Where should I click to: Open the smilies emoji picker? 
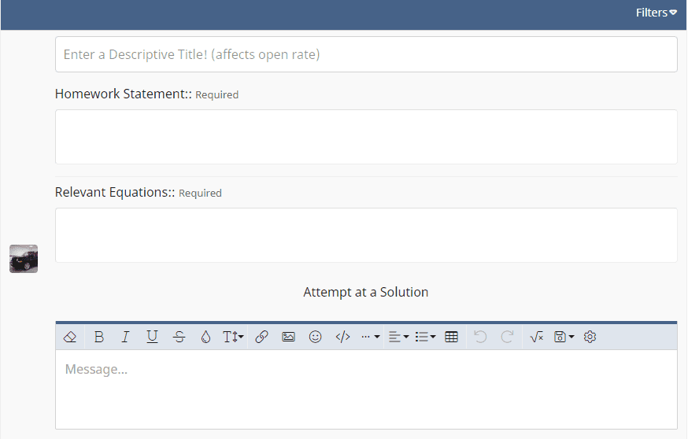pos(315,337)
